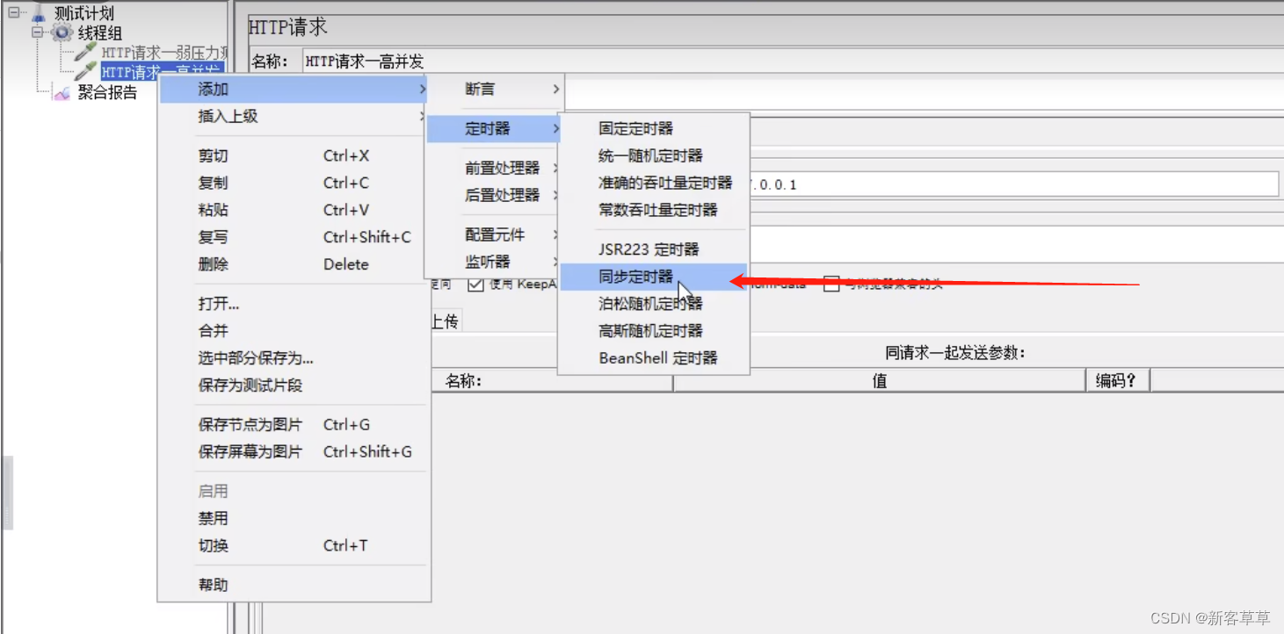This screenshot has width=1284, height=634.
Task: Select 统一随机定时器
Action: [x=654, y=155]
